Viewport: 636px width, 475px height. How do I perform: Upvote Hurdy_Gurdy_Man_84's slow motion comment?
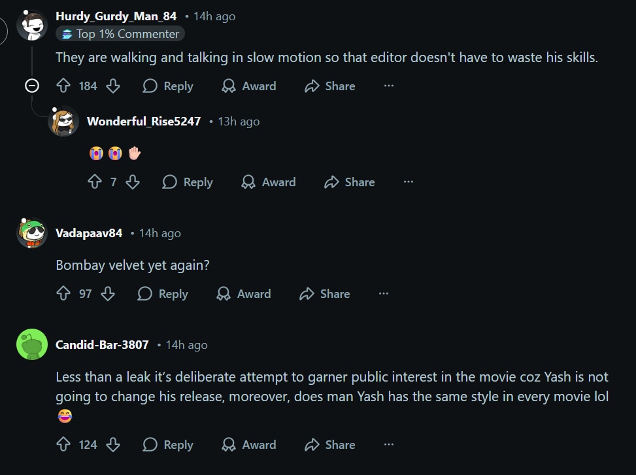pos(63,86)
